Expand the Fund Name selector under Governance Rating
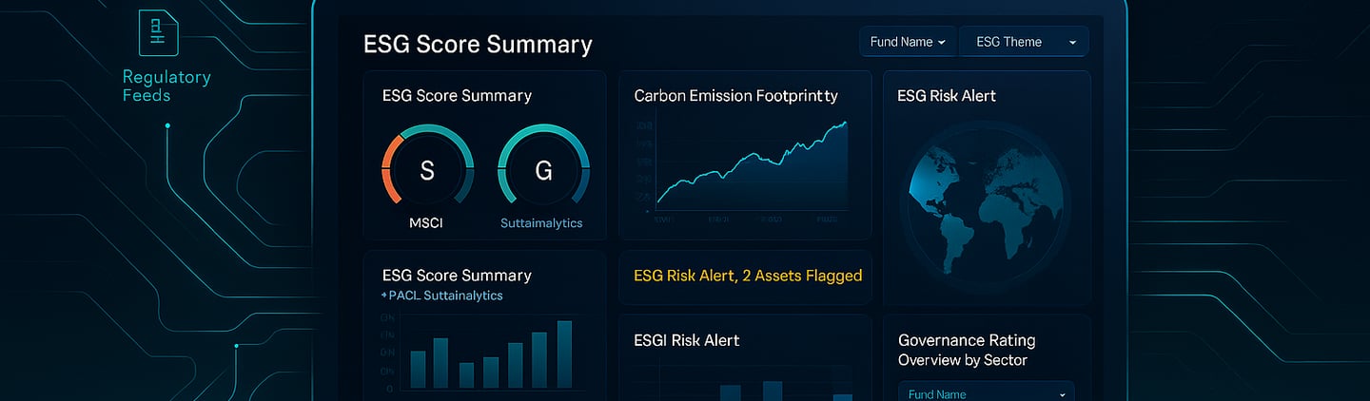The height and width of the screenshot is (401, 1370). (x=987, y=393)
